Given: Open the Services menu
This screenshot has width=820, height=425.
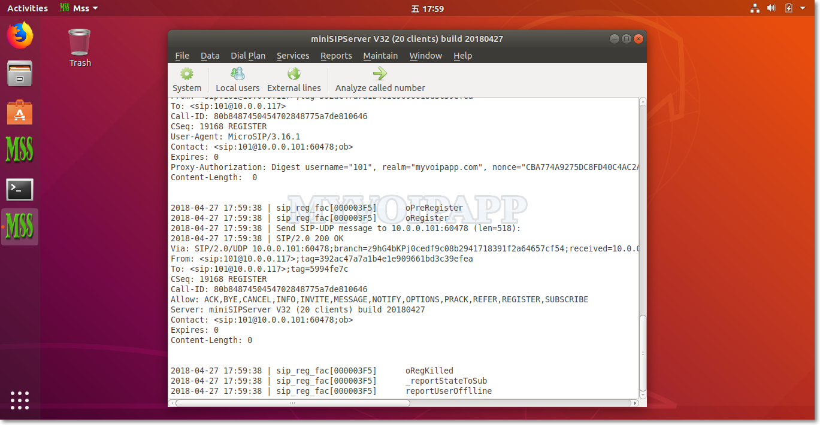Looking at the screenshot, I should pyautogui.click(x=293, y=56).
